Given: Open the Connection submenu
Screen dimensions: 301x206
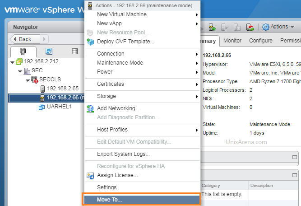Looking at the screenshot, I should 143,54.
